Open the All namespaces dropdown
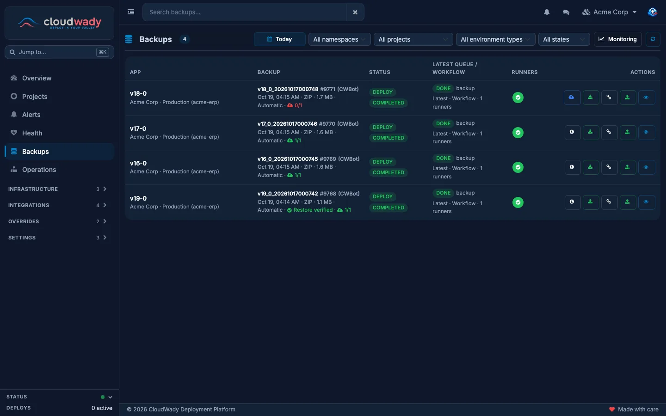The width and height of the screenshot is (666, 416). click(339, 39)
